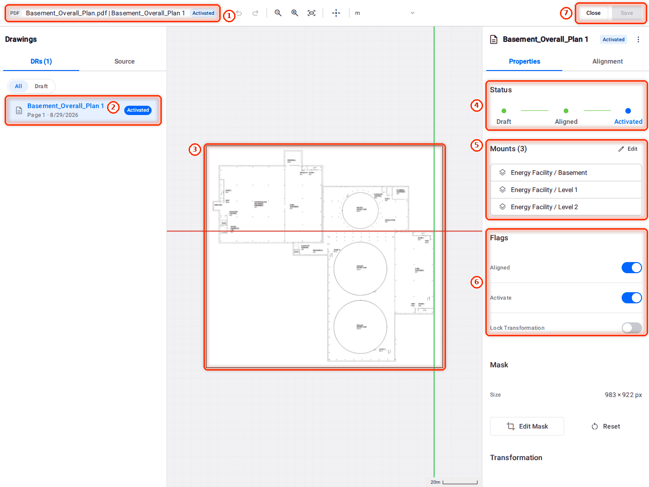
Task: Select Energy Facility / Basement mount
Action: (x=566, y=173)
